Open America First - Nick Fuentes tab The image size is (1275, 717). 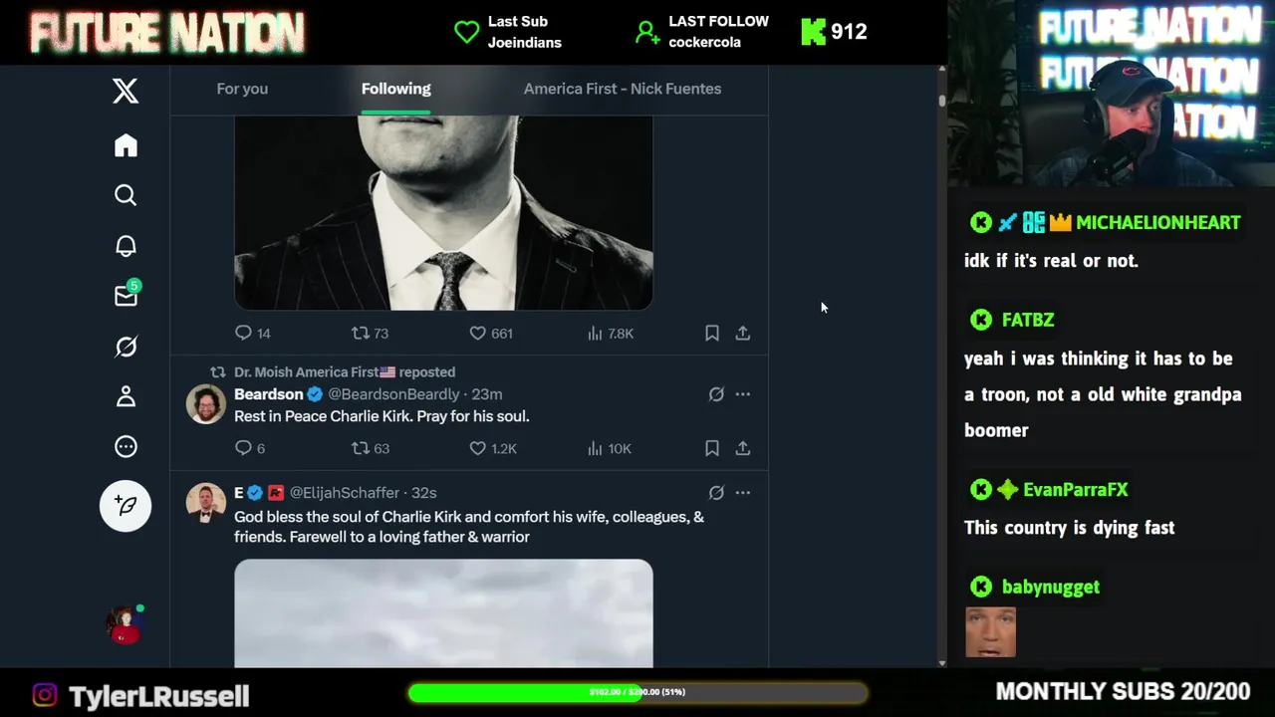pyautogui.click(x=623, y=89)
